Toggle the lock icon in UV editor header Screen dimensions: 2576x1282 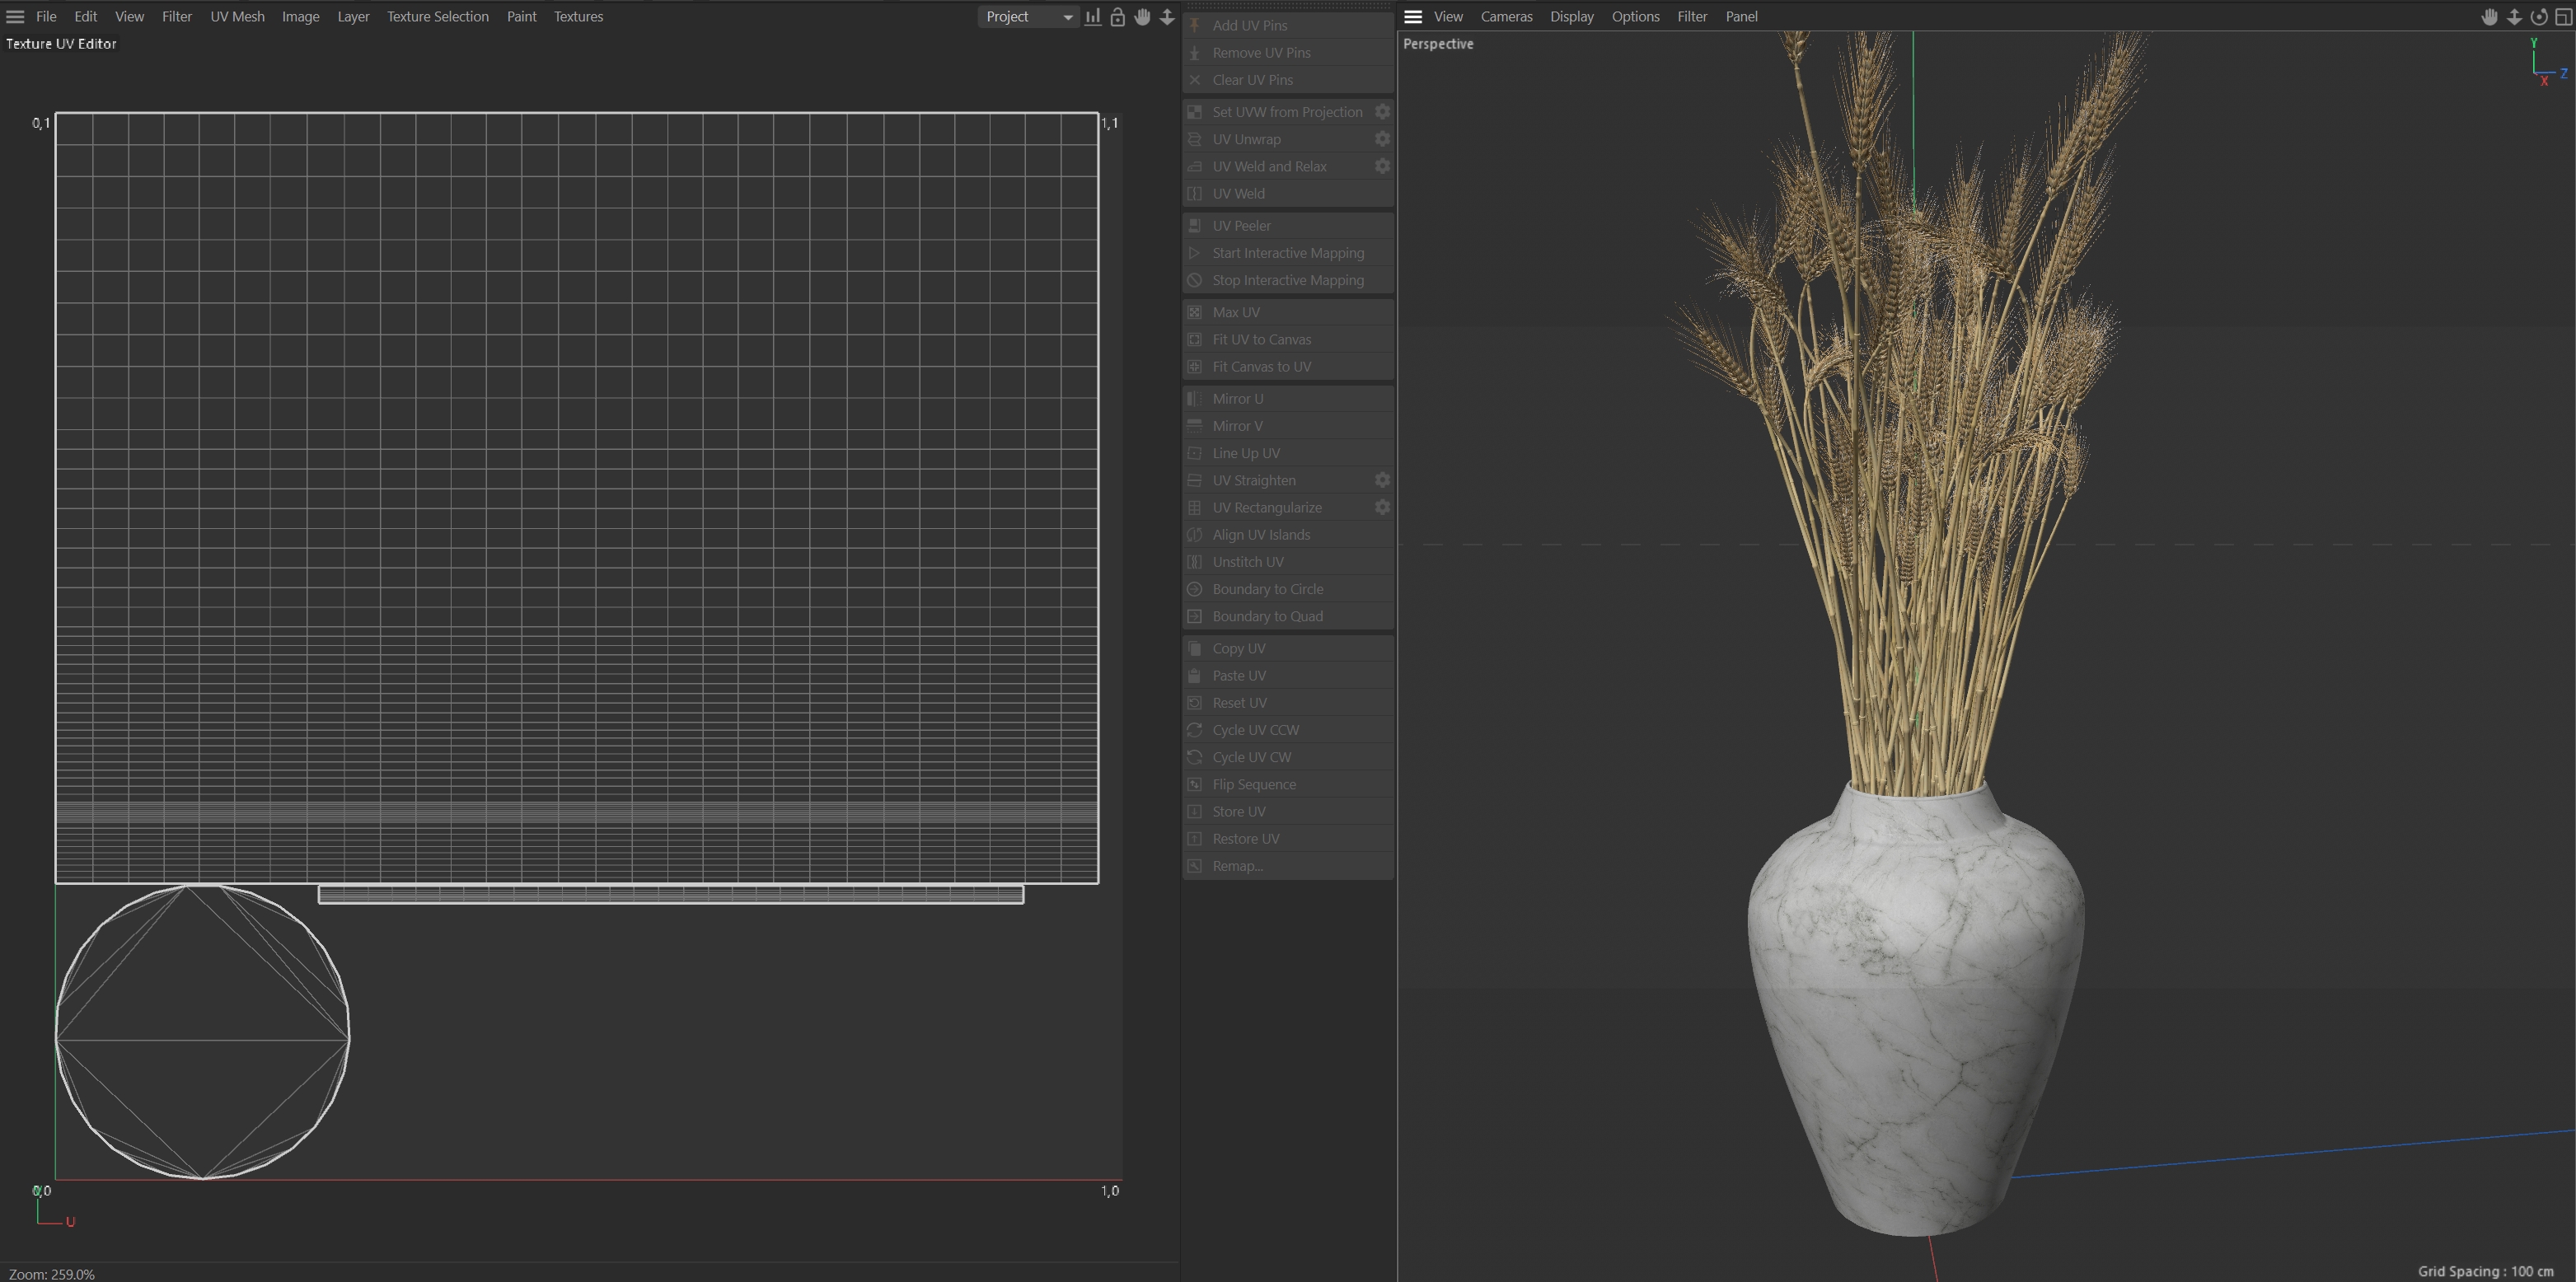click(x=1118, y=17)
